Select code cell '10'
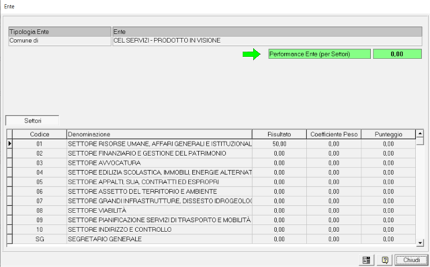The width and height of the screenshot is (430, 267). (40, 229)
